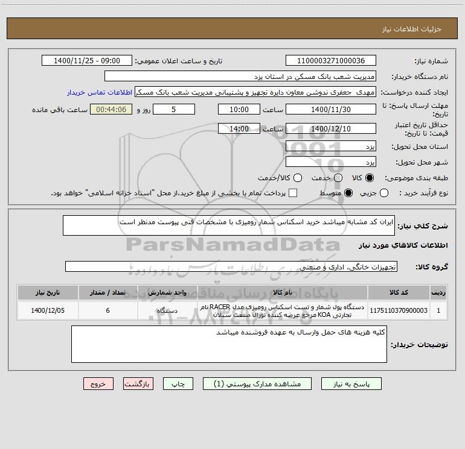This screenshot has width=465, height=449.
Task: Click the validity time field 14:00
Action: [239, 128]
